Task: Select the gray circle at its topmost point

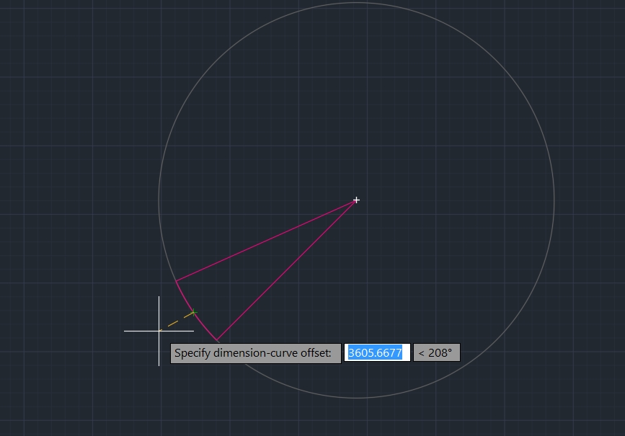Action: [356, 3]
